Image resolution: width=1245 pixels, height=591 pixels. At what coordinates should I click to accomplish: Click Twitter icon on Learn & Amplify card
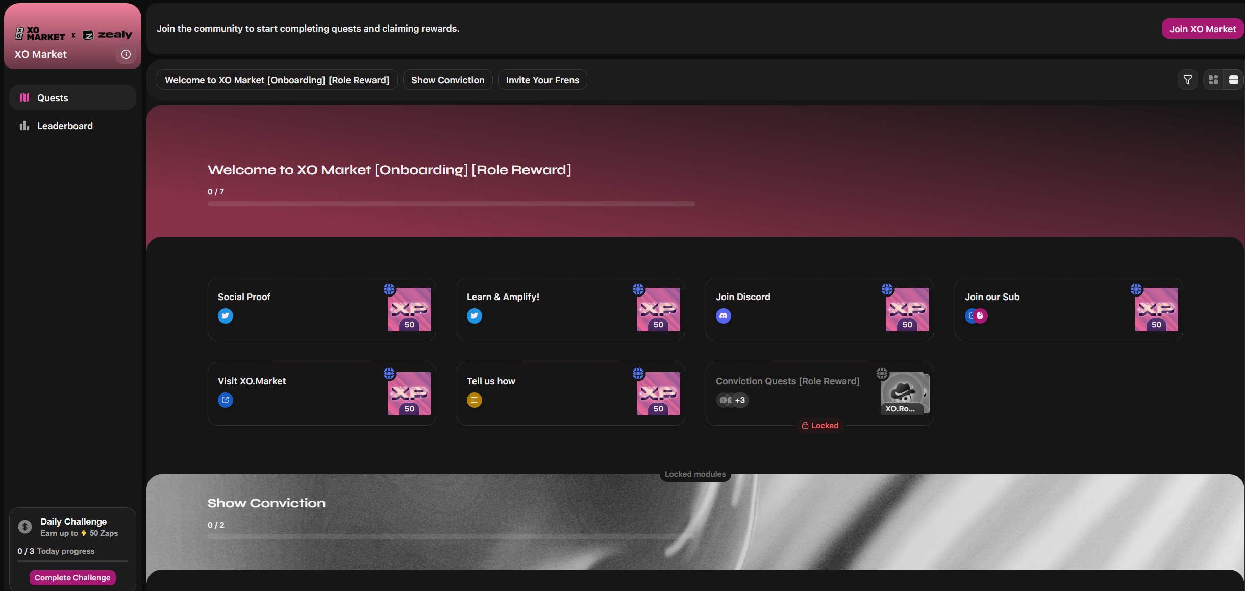(475, 316)
